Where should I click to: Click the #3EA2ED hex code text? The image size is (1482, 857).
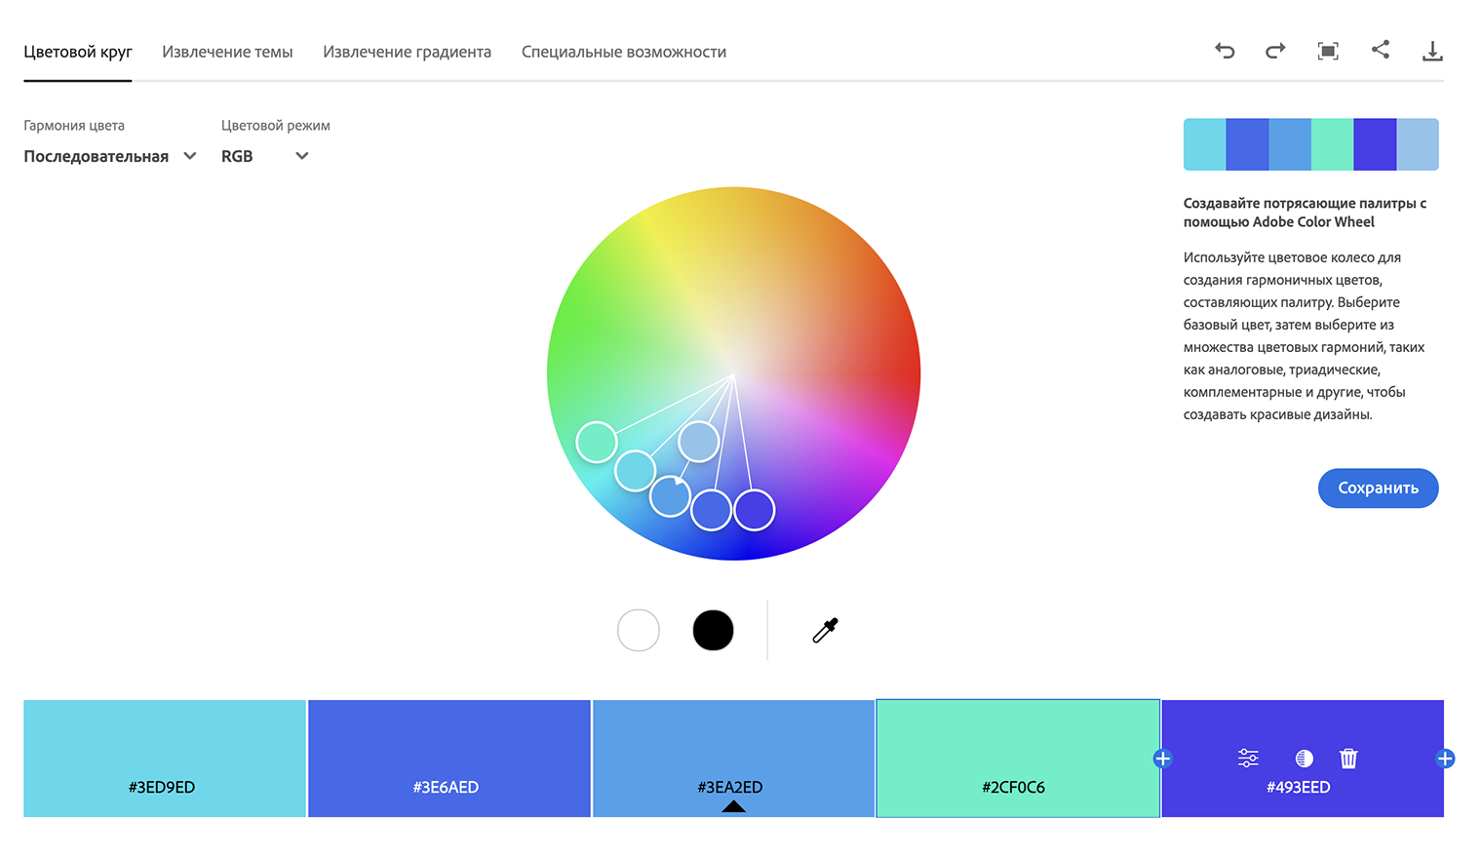730,787
